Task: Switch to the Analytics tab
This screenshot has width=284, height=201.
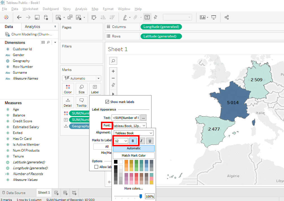Action: (32, 27)
